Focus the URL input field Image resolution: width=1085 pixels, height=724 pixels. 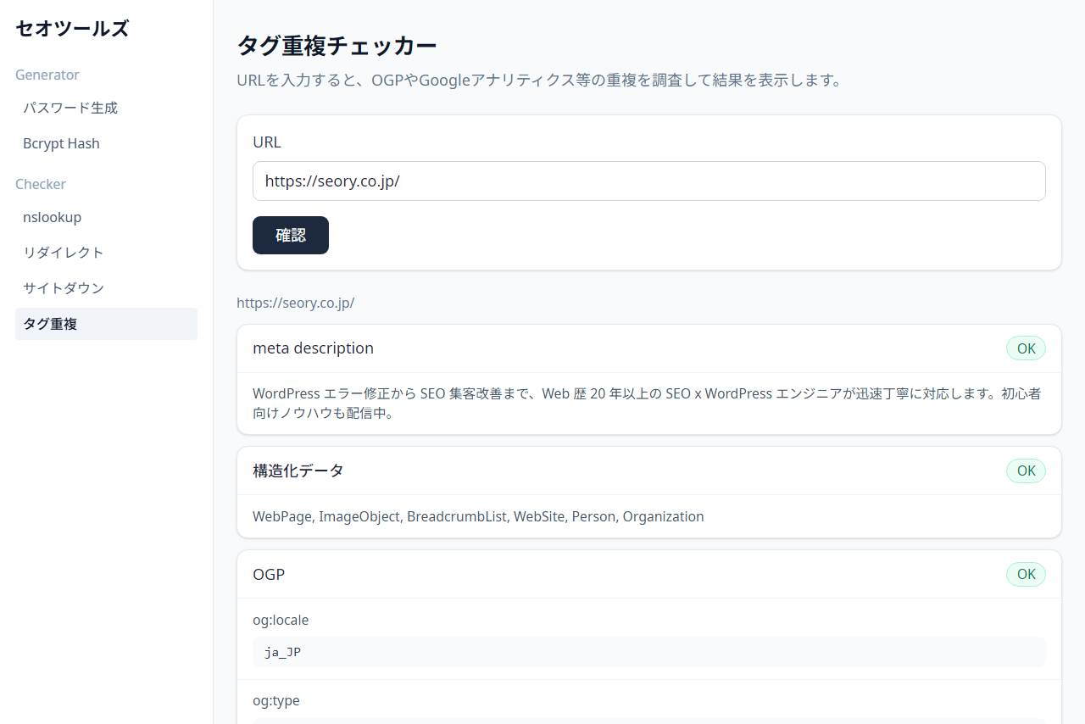pyautogui.click(x=648, y=181)
